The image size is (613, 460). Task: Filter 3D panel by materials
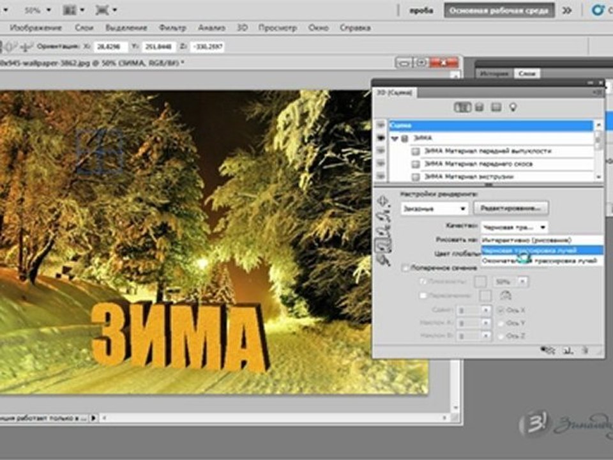[x=496, y=107]
